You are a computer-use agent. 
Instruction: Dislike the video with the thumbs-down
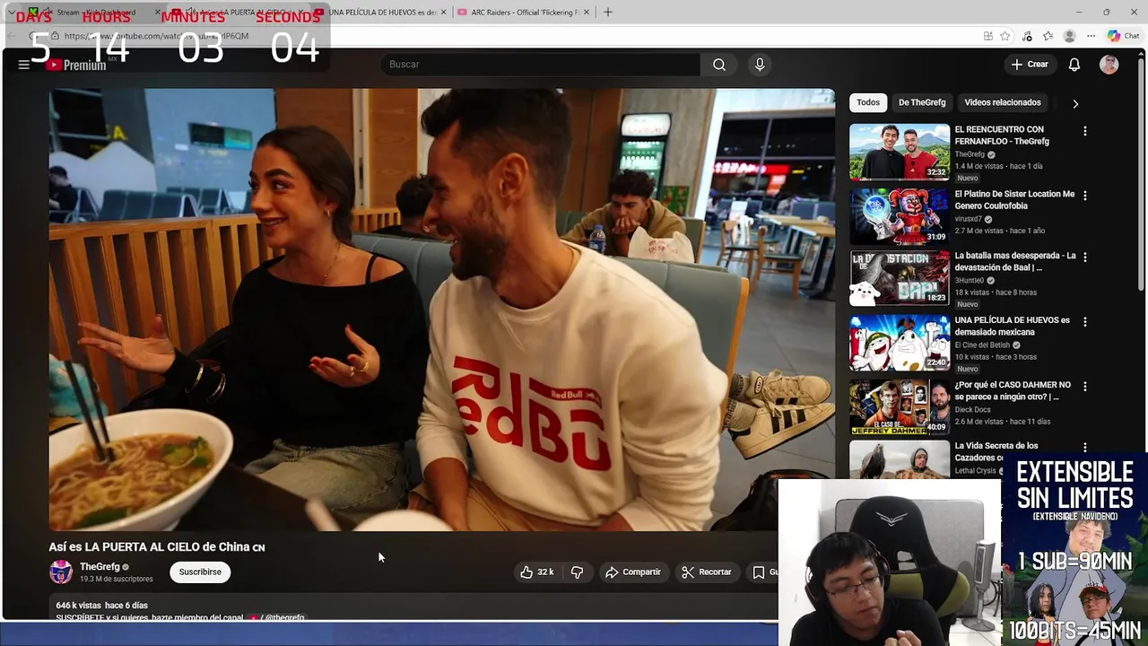(577, 572)
